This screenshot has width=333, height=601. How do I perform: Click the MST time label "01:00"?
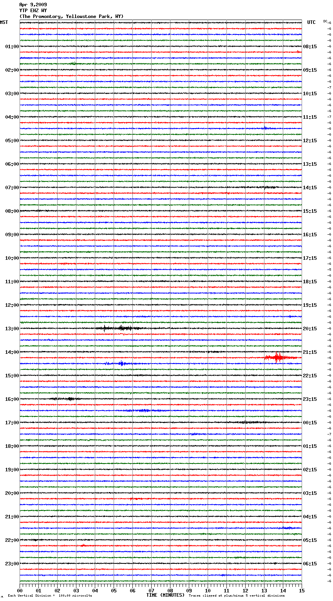[x=12, y=47]
